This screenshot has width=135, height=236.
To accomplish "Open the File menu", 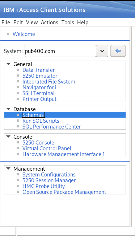I will 6,23.
